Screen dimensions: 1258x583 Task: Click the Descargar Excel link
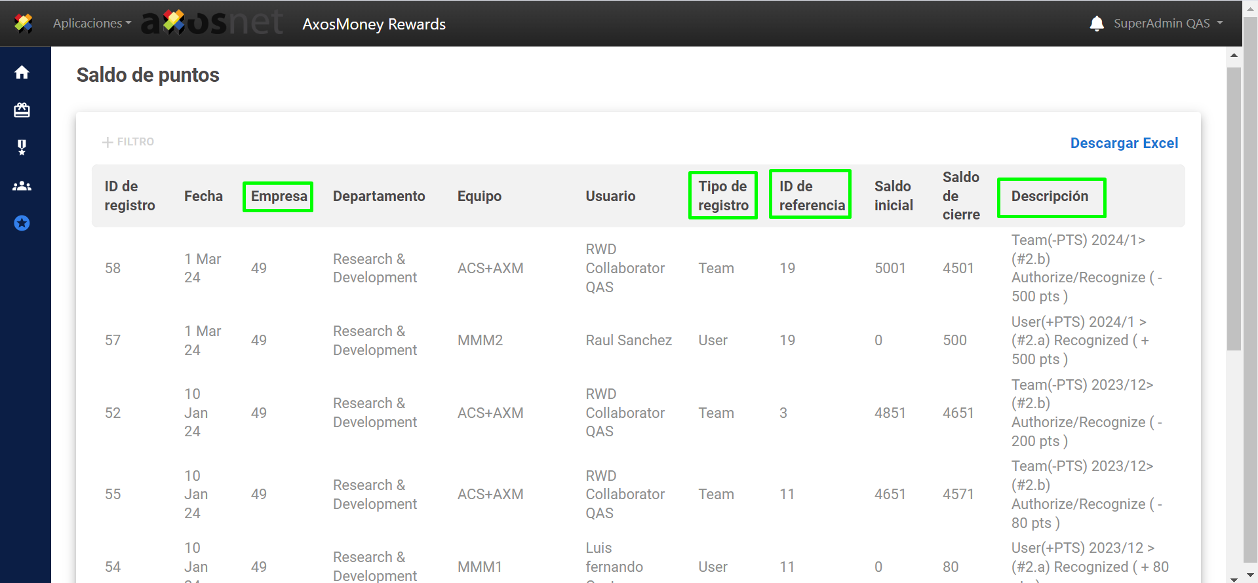click(x=1124, y=143)
